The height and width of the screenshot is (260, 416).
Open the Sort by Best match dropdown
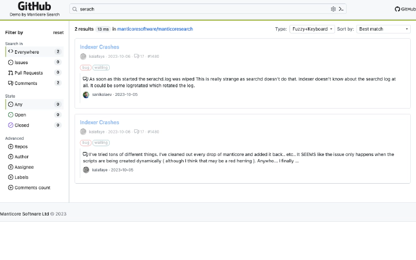click(384, 29)
